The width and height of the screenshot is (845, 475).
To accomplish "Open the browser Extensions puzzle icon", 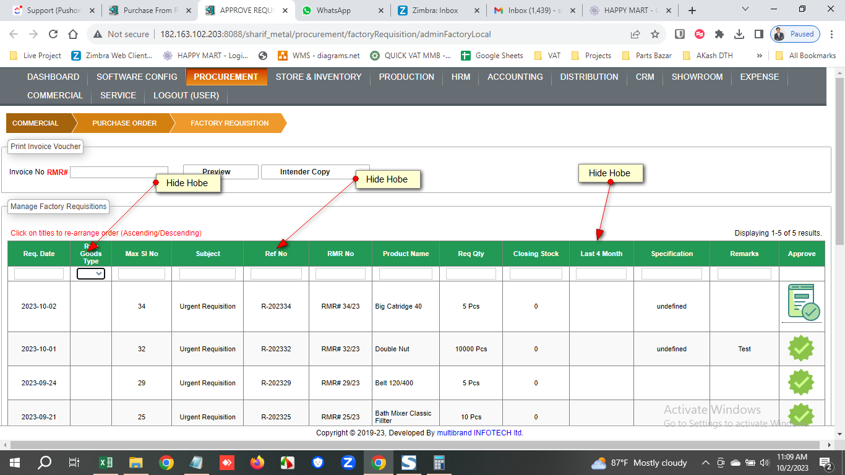I will [719, 34].
